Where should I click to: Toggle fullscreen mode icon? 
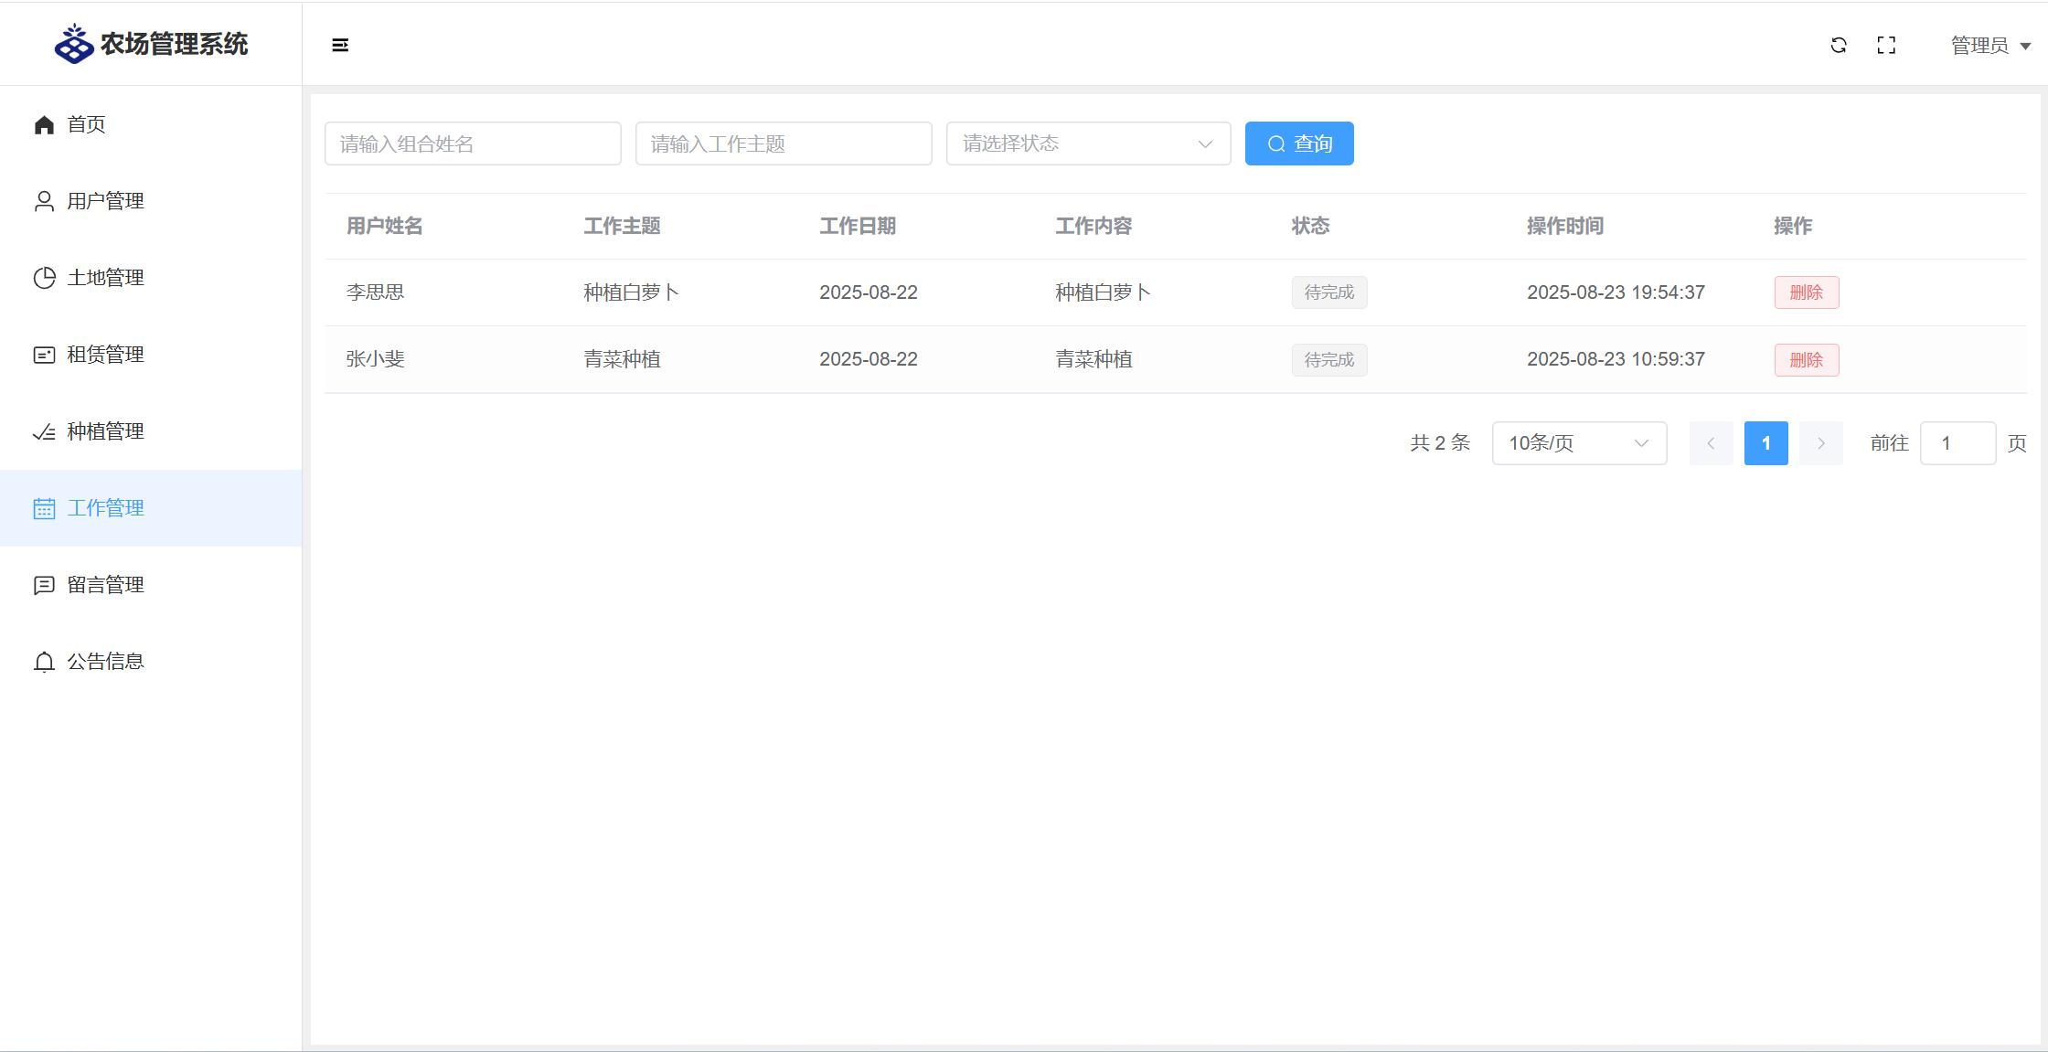[1886, 45]
